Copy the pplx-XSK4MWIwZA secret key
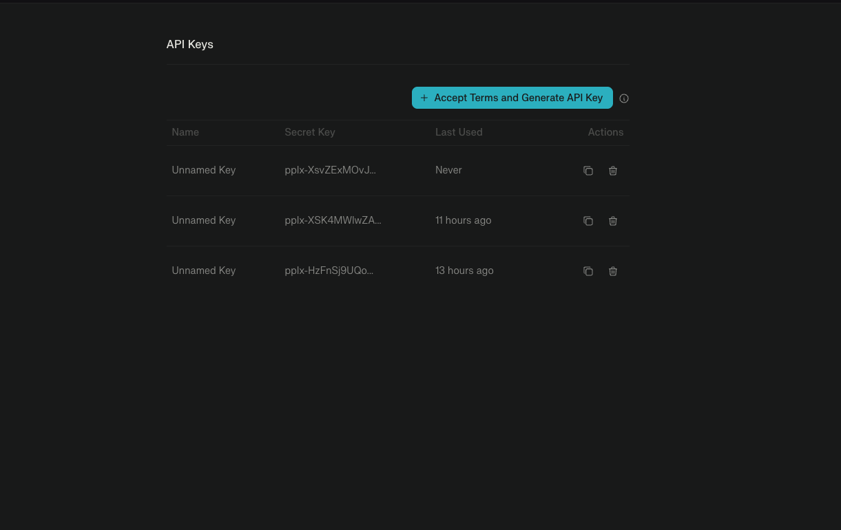The width and height of the screenshot is (841, 530). pos(588,220)
